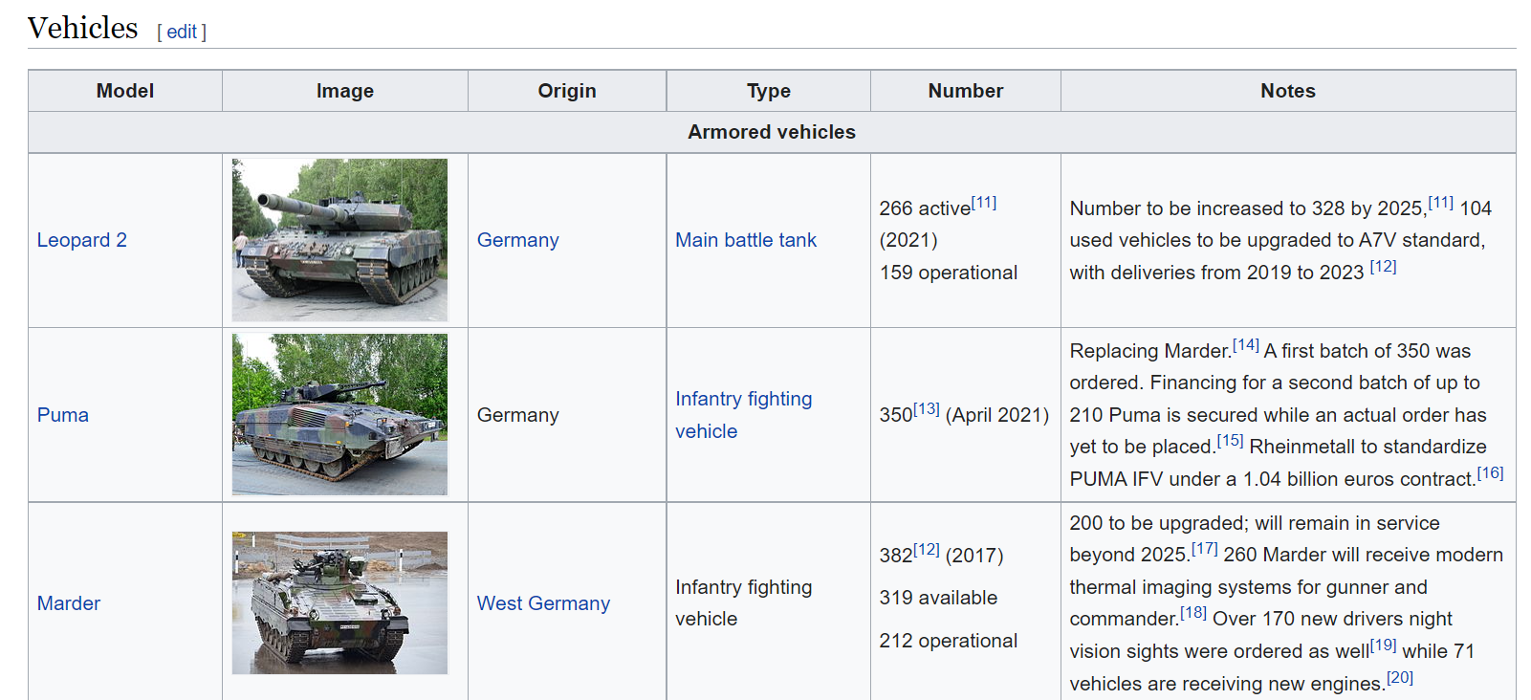Click citation [11] next to 266 active
The height and width of the screenshot is (700, 1531).
coord(984,203)
